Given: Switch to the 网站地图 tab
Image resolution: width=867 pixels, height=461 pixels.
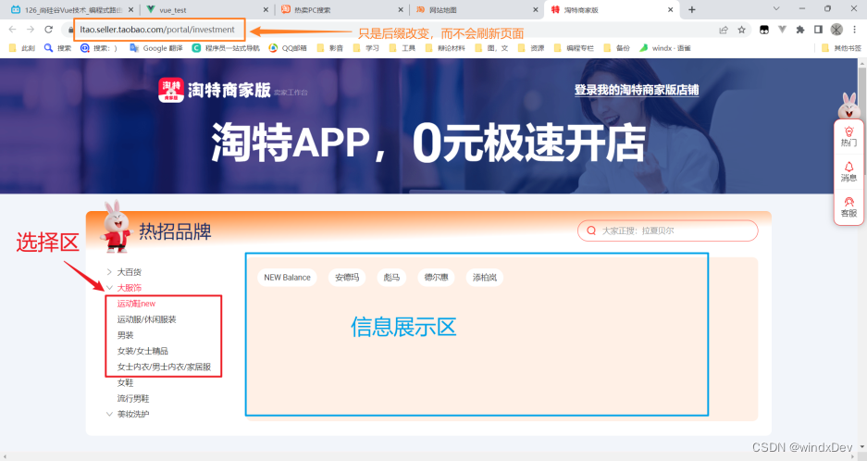Looking at the screenshot, I should [x=477, y=10].
